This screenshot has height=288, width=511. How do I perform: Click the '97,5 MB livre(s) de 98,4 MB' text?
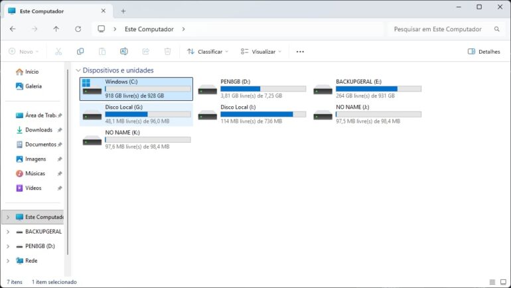point(368,121)
